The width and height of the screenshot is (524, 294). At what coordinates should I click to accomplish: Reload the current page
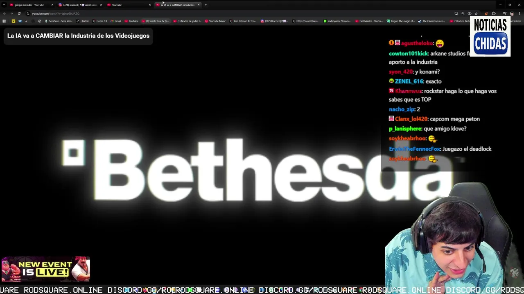pyautogui.click(x=19, y=13)
